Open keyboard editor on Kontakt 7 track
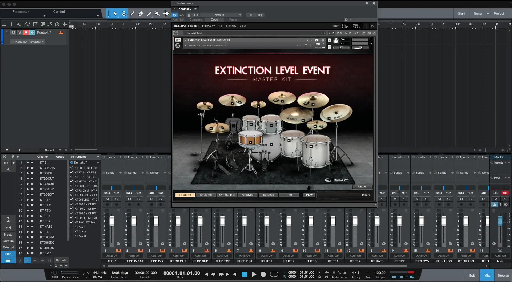The width and height of the screenshot is (512, 282). point(61,32)
